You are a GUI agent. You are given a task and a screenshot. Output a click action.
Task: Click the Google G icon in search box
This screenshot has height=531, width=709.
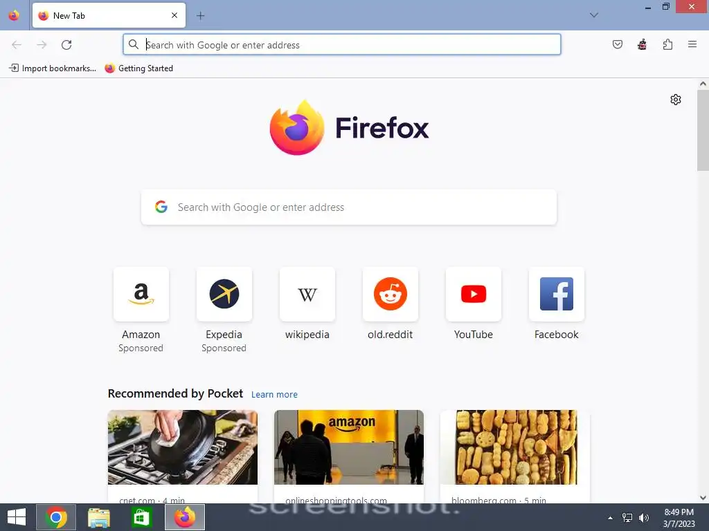point(161,207)
